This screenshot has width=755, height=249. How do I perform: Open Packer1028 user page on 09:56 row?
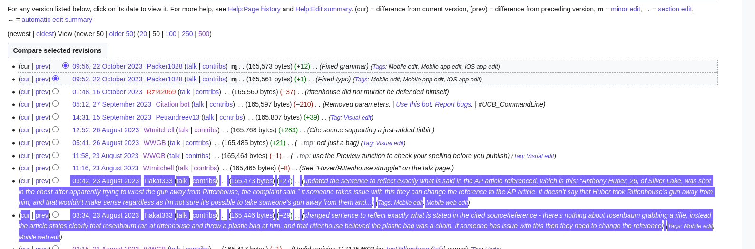[165, 66]
